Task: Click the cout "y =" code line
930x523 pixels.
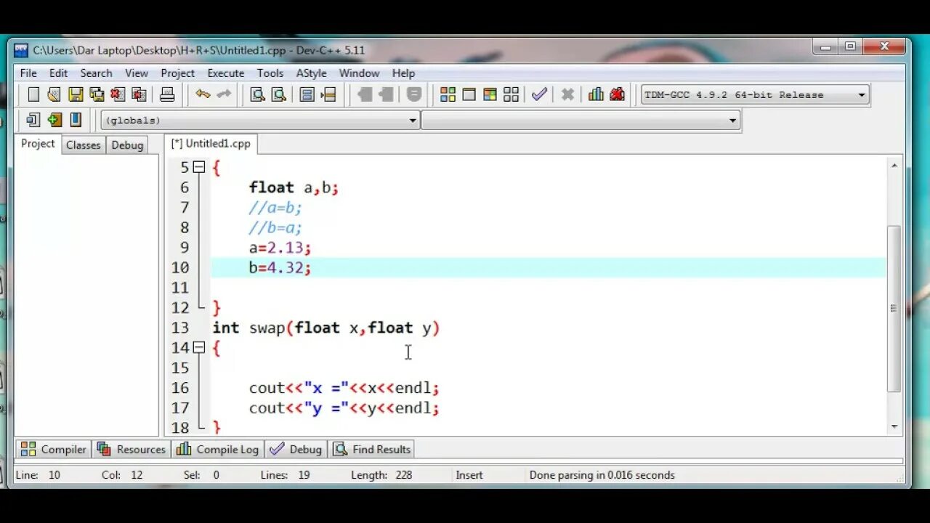Action: [344, 408]
